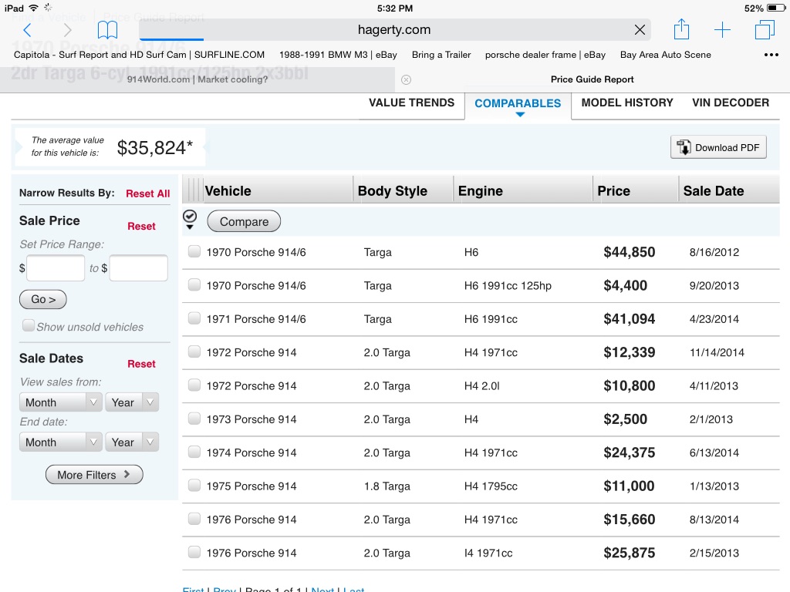Stop loading with address bar X

[640, 30]
